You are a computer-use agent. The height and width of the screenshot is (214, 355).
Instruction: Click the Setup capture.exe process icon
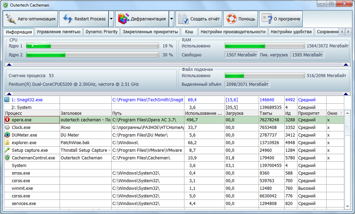7,150
